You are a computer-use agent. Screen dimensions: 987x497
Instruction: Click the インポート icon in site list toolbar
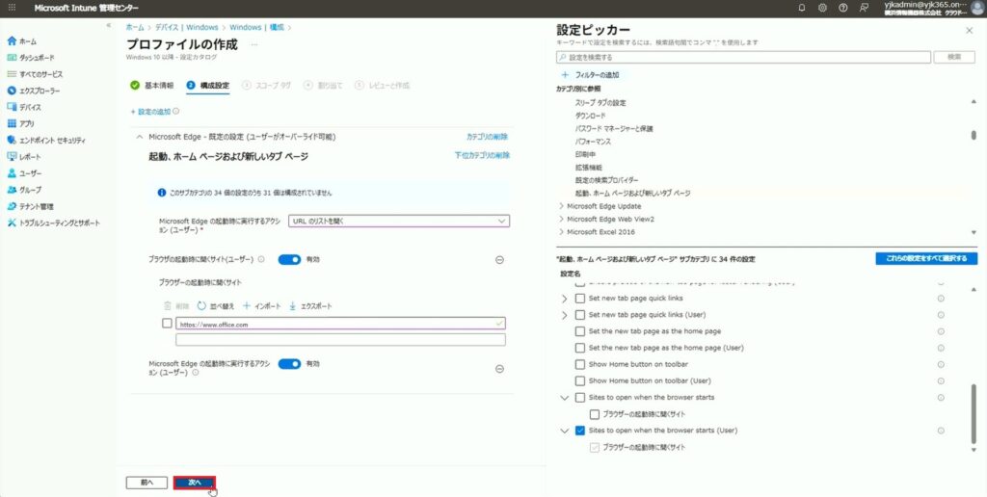click(247, 306)
